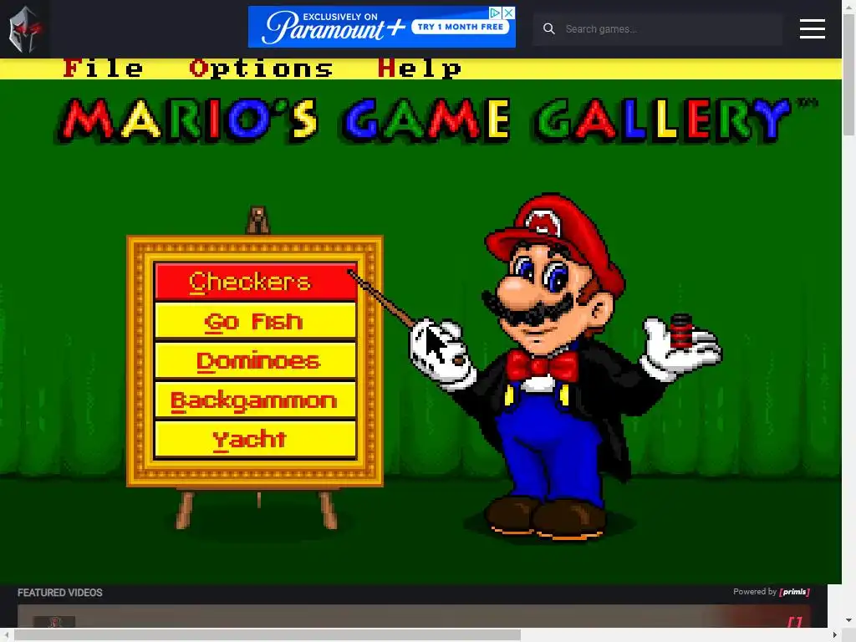Open the hamburger menu icon
This screenshot has width=856, height=642.
click(812, 29)
